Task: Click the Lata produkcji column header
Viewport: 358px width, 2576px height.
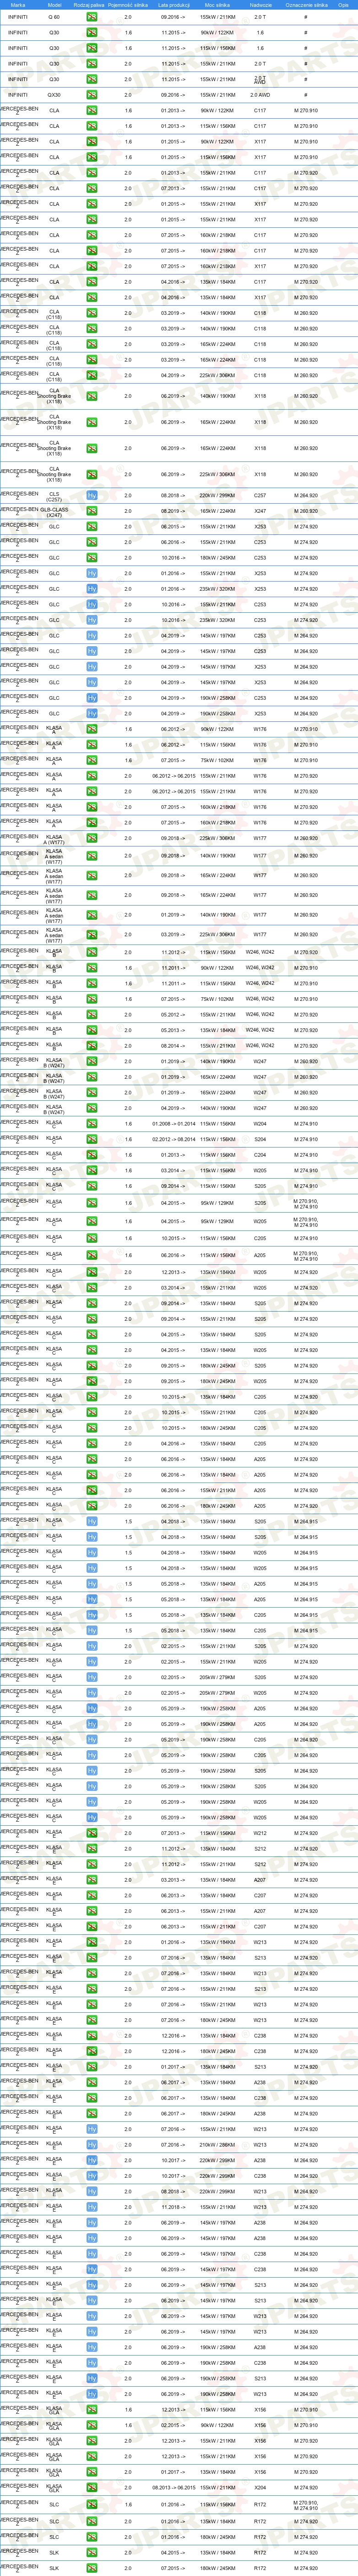Action: point(174,4)
